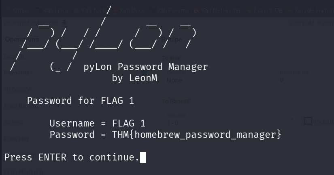334x175 pixels.
Task: Select the From Hex operation in the list
Action: click(16, 139)
